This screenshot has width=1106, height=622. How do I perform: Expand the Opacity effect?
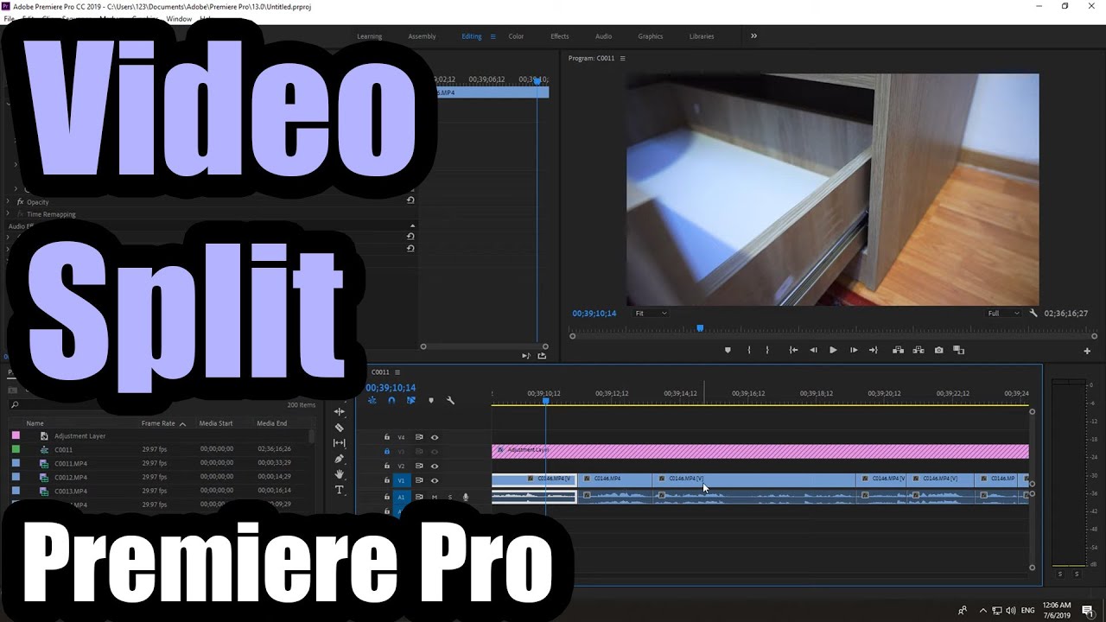[x=9, y=202]
